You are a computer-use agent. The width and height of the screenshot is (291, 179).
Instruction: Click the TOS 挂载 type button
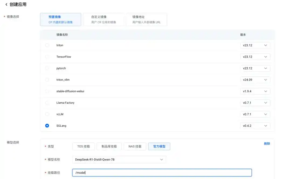click(x=83, y=146)
